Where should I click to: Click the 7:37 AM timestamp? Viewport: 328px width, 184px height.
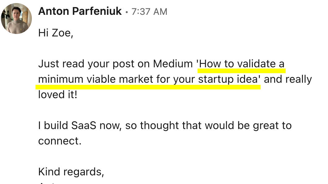(149, 12)
